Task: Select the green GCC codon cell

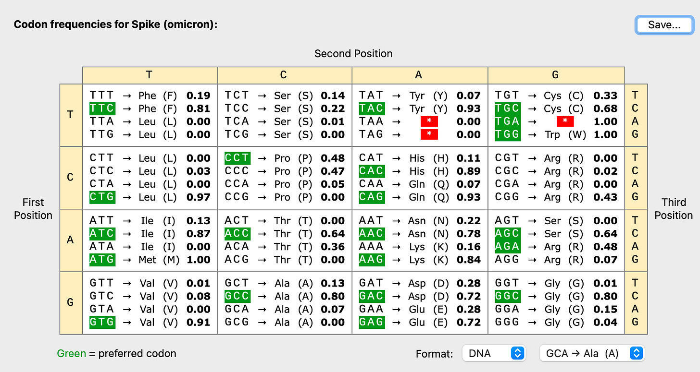Action: tap(237, 296)
